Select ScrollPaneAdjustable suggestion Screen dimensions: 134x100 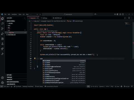(64, 72)
